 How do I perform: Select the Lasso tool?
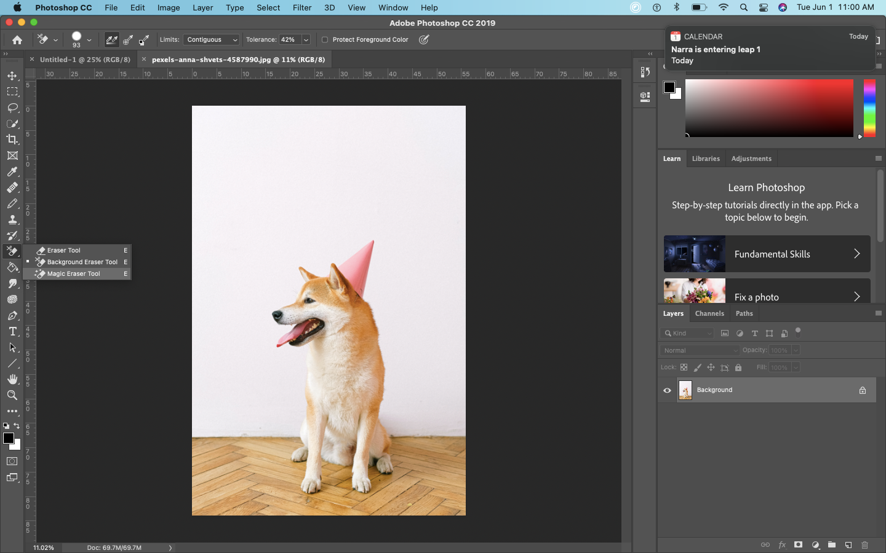(12, 108)
